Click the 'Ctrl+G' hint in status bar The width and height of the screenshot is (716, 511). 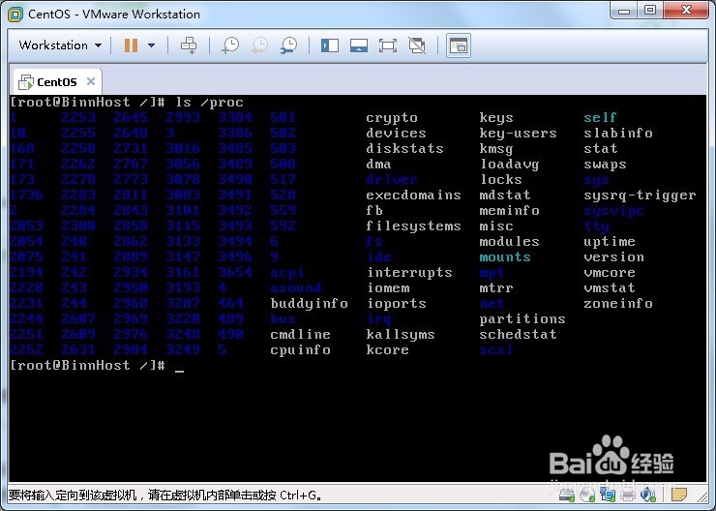tap(298, 495)
